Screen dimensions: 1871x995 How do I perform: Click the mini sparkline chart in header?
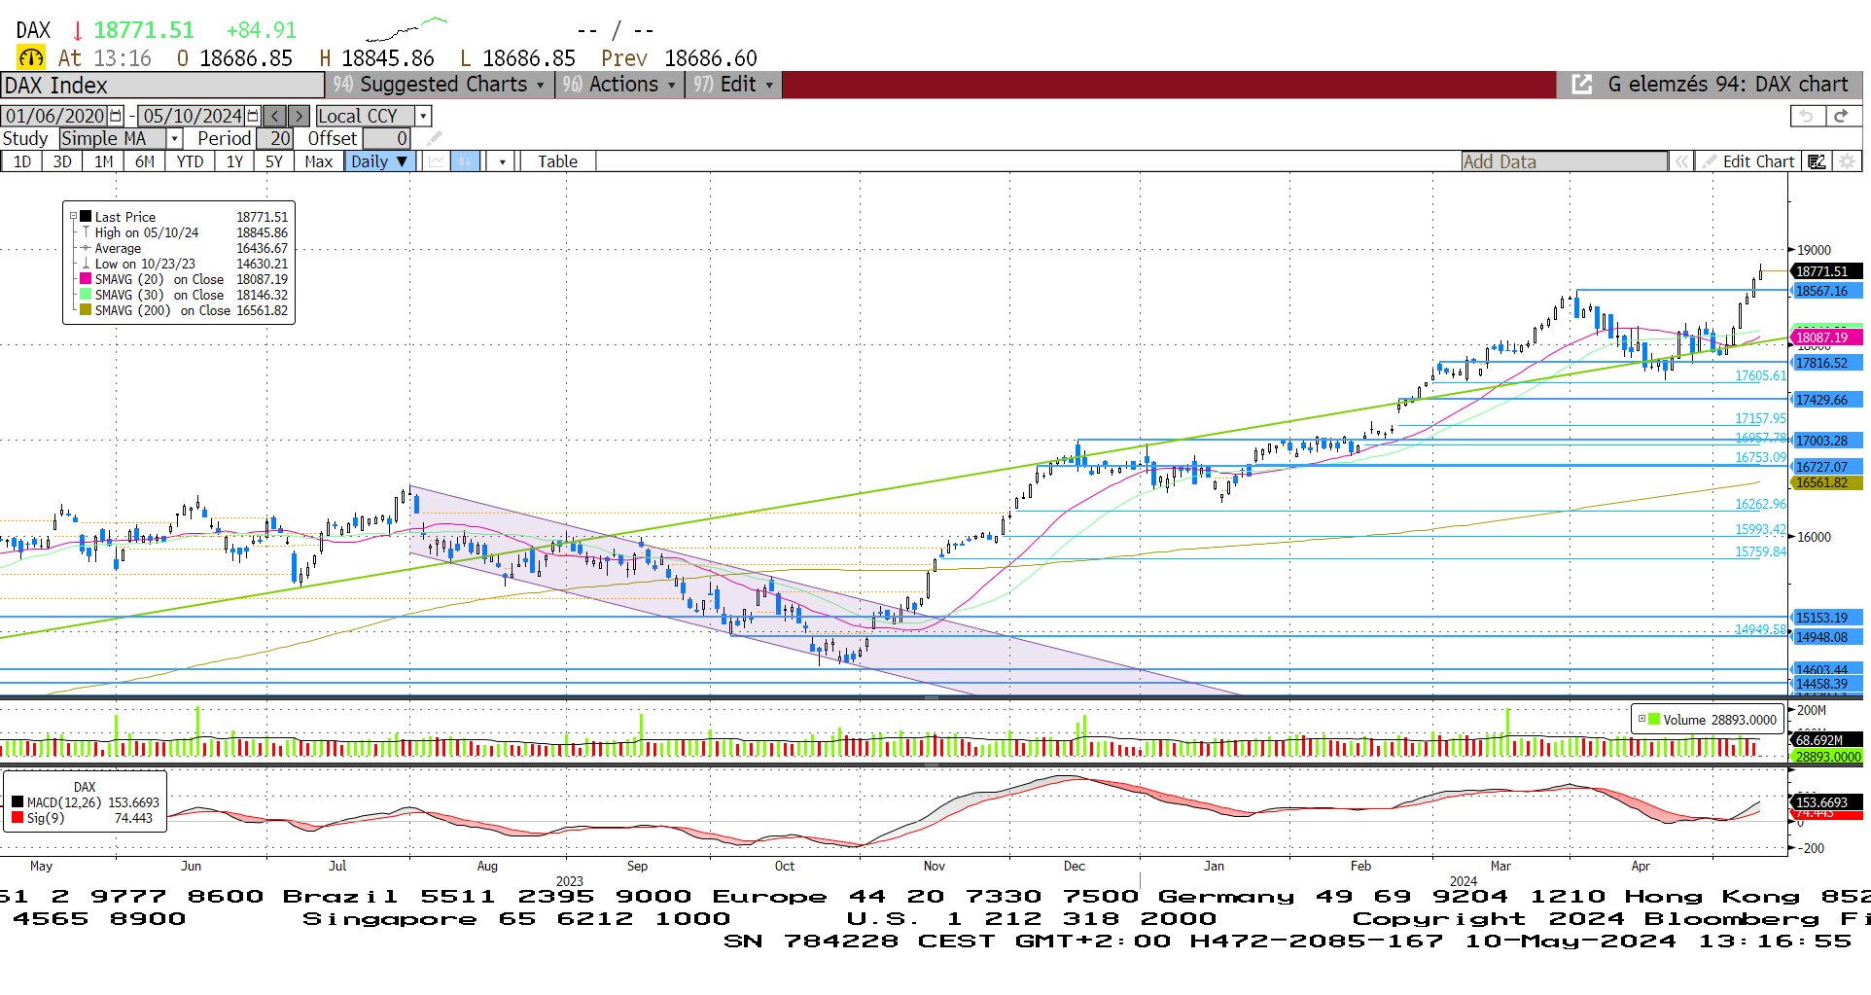click(x=406, y=28)
